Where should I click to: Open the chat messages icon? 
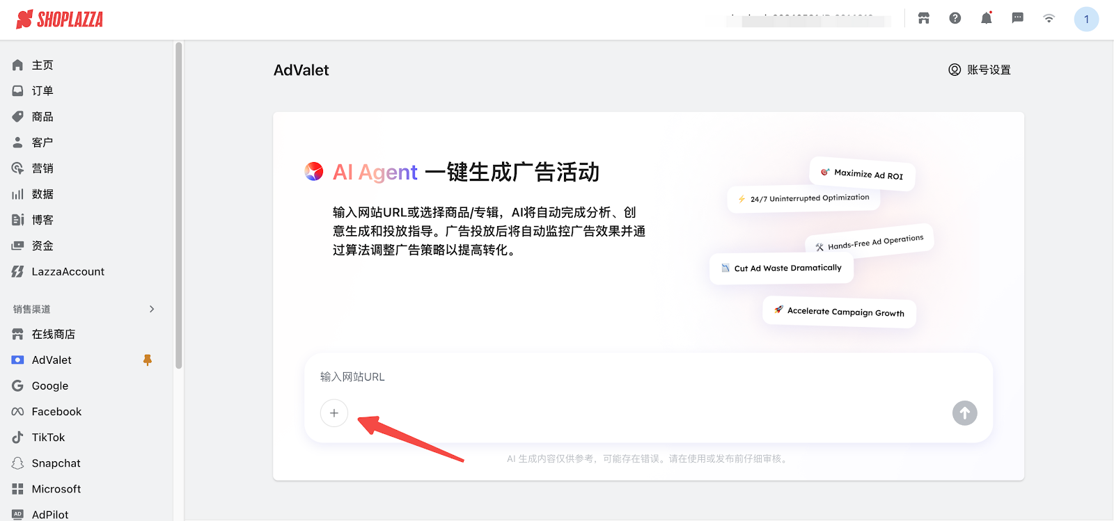tap(1017, 19)
